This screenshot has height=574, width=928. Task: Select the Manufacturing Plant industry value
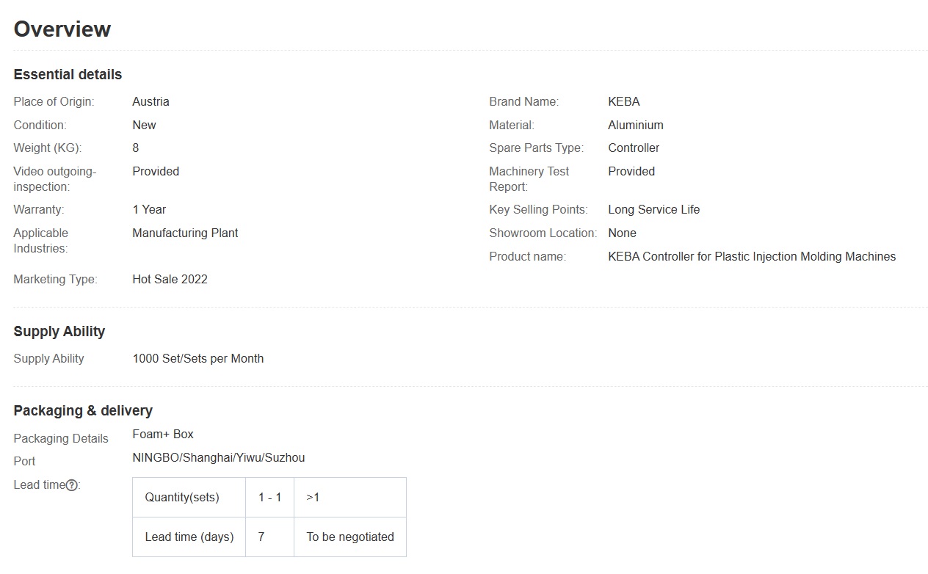pos(185,233)
